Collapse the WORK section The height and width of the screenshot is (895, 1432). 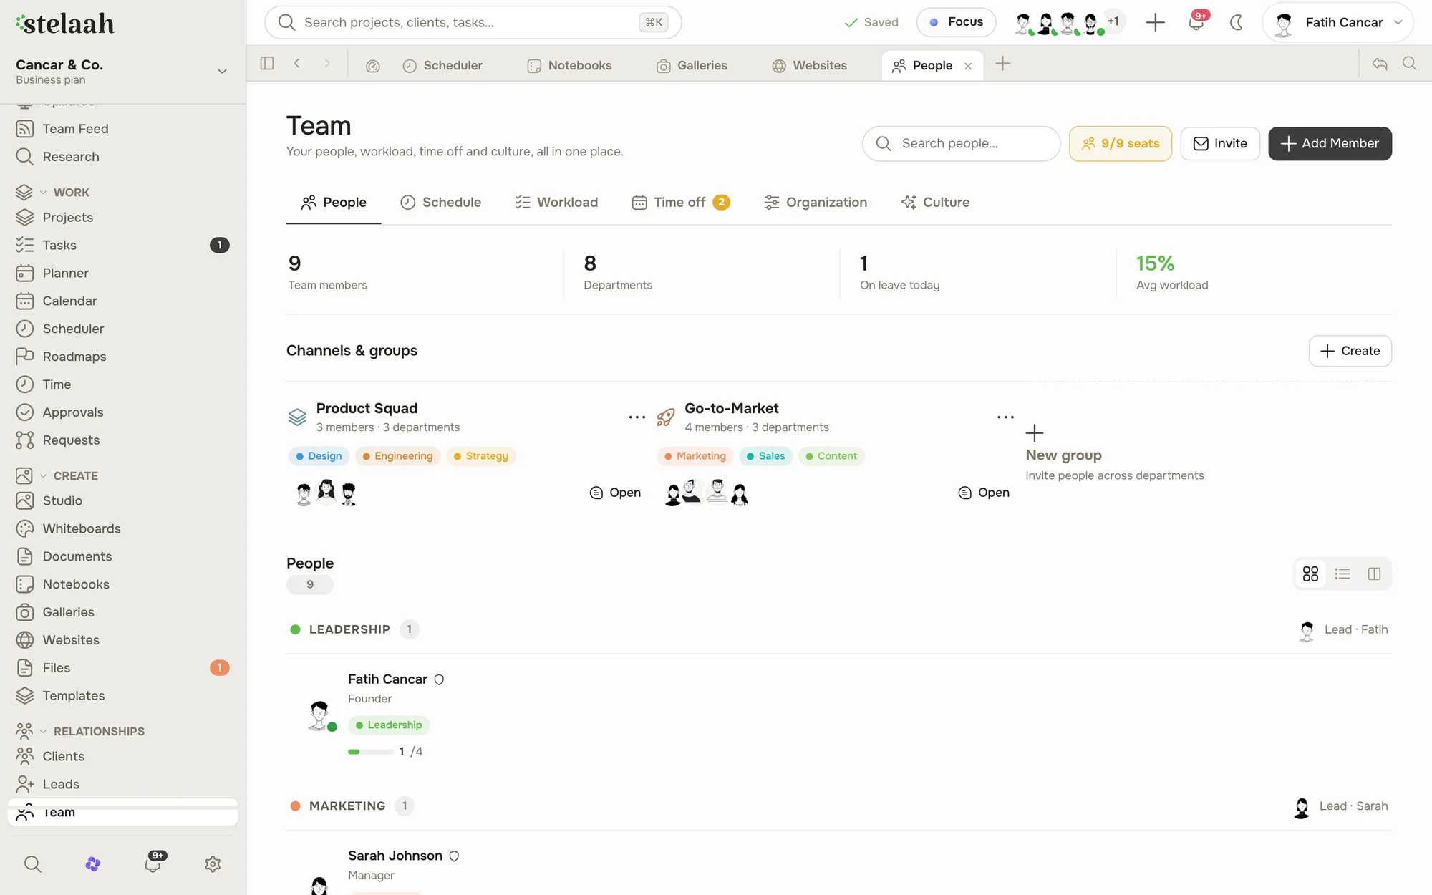coord(43,193)
